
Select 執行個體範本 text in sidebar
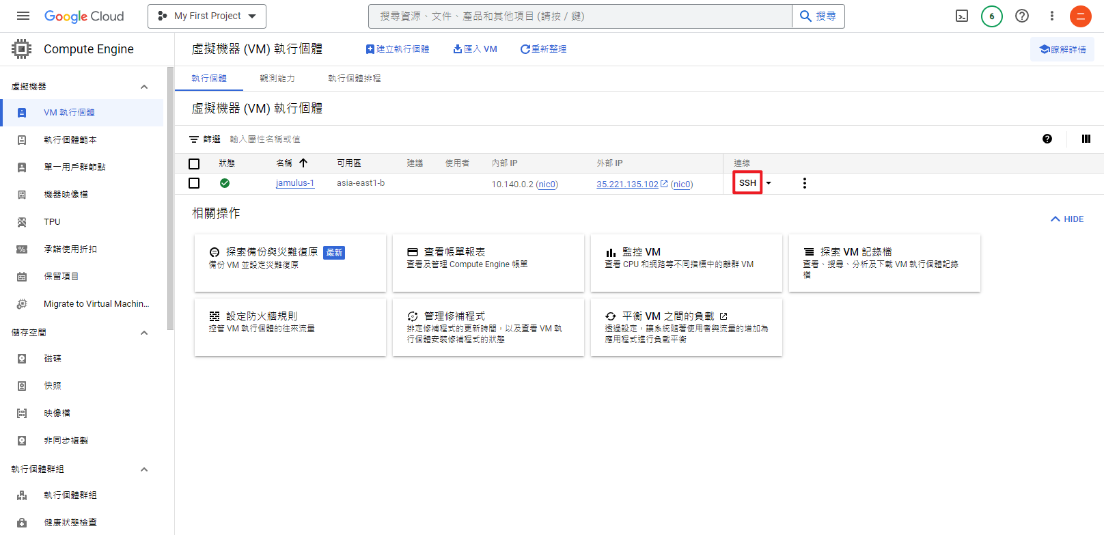coord(70,140)
